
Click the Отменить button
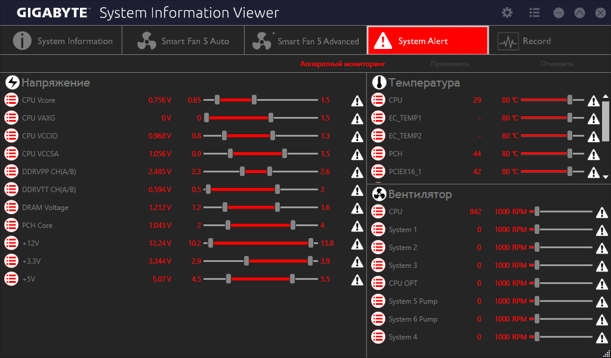(x=557, y=64)
